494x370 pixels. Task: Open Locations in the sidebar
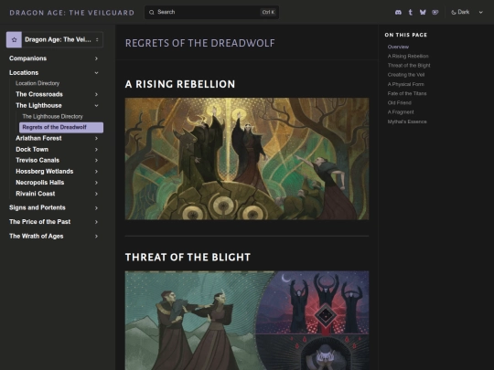[x=24, y=73]
